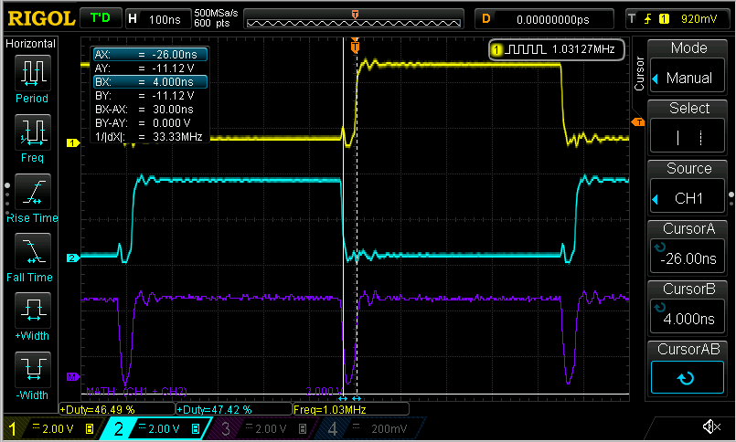This screenshot has width=736, height=442.
Task: Click the +Duty=47.42 % measurement
Action: click(214, 409)
